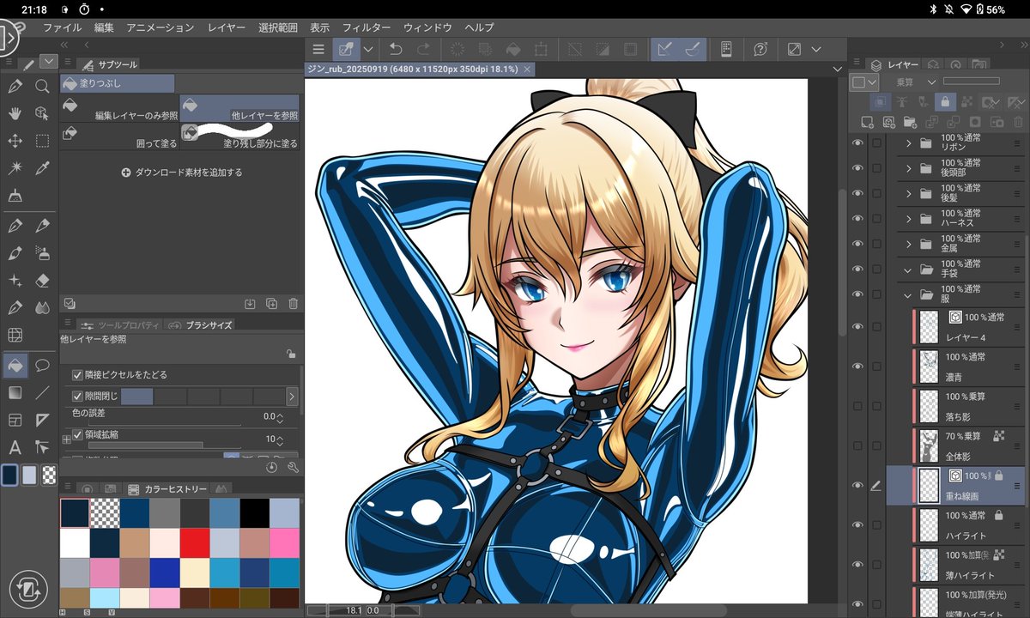
Task: Select the Hand move-canvas tool
Action: [15, 113]
